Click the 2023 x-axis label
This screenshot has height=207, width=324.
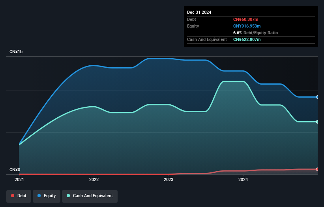[169, 179]
